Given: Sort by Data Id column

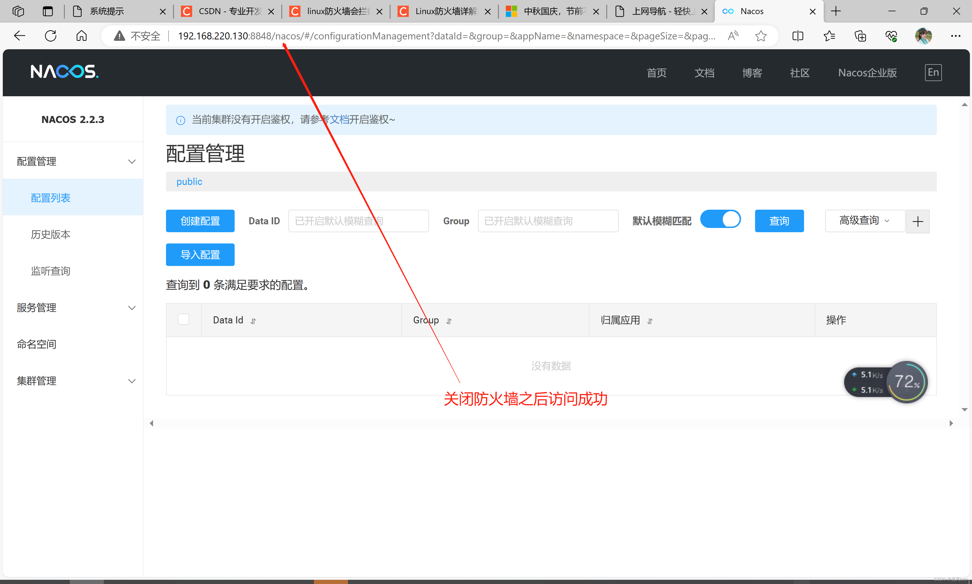Looking at the screenshot, I should (253, 321).
